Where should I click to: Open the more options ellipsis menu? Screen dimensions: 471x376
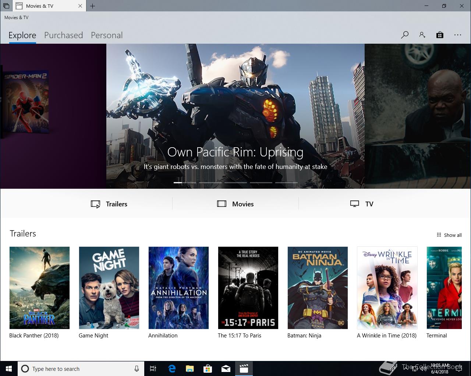pos(458,35)
